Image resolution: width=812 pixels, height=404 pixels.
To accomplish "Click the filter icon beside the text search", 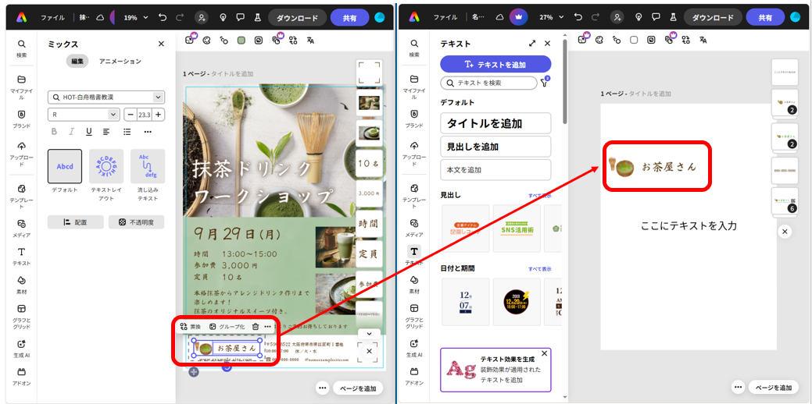I will coord(545,83).
